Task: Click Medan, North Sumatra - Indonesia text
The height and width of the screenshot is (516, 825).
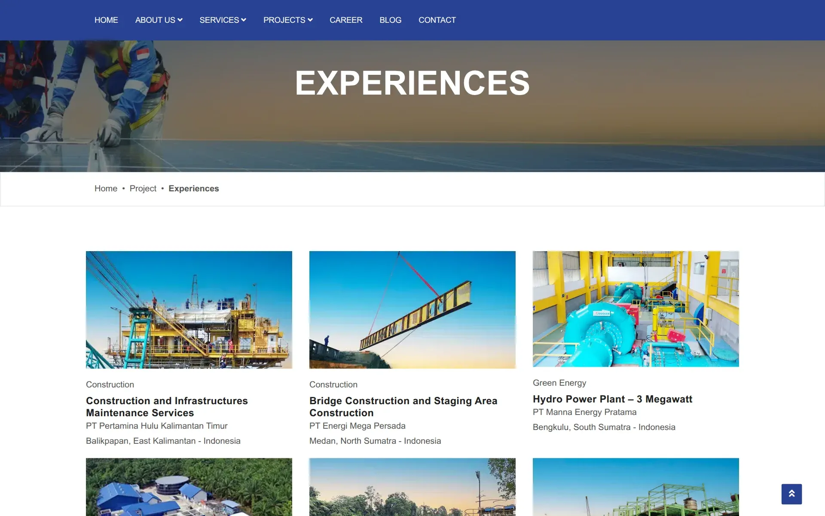Action: 375,441
